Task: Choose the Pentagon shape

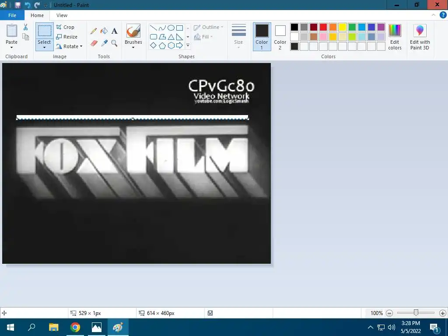Action: [162, 45]
